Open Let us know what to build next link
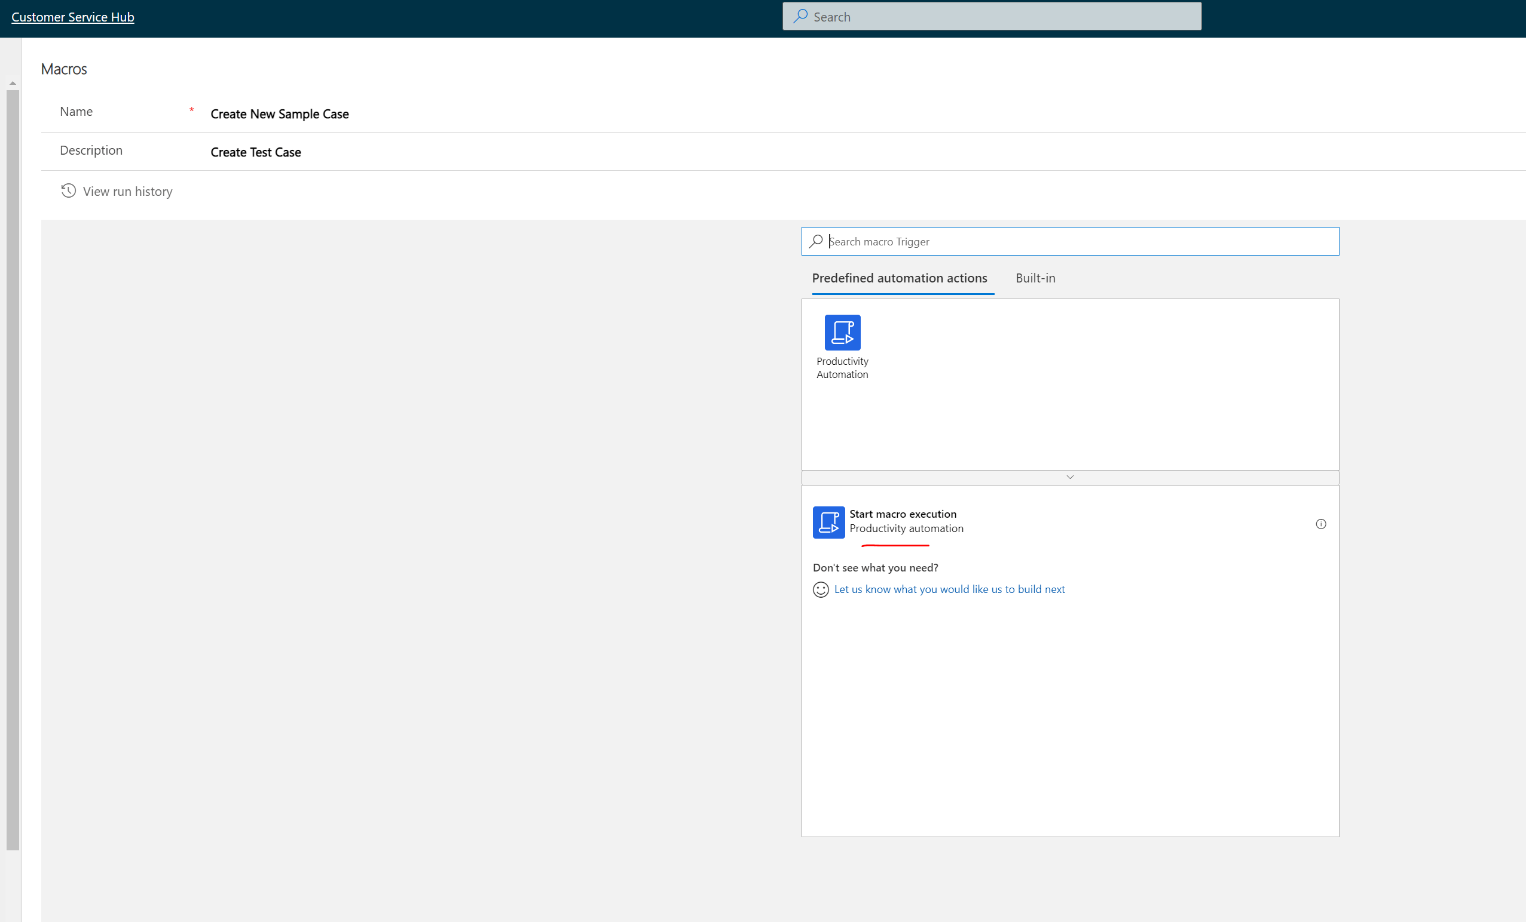Viewport: 1526px width, 922px height. point(949,590)
